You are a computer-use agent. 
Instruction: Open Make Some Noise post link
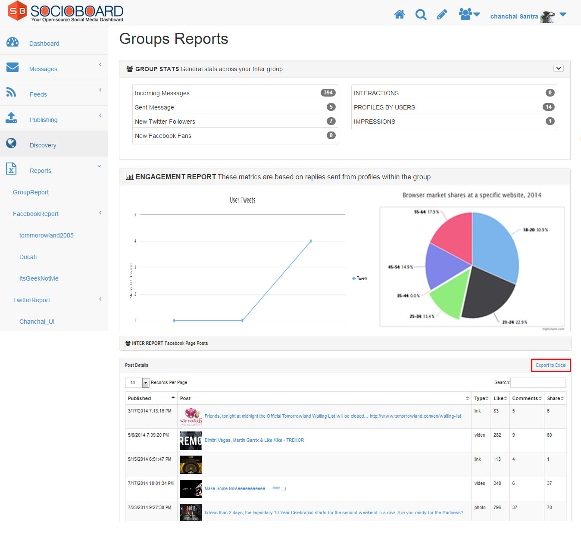click(245, 488)
